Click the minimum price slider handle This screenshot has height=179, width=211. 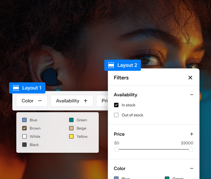pyautogui.click(x=117, y=149)
